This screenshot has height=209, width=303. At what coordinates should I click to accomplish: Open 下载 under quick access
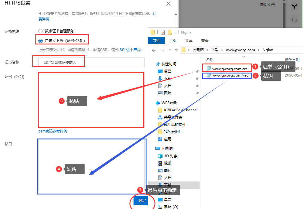[167, 78]
